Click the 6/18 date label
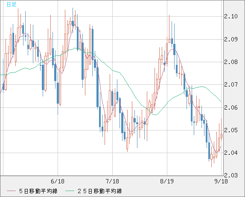 click(58, 181)
